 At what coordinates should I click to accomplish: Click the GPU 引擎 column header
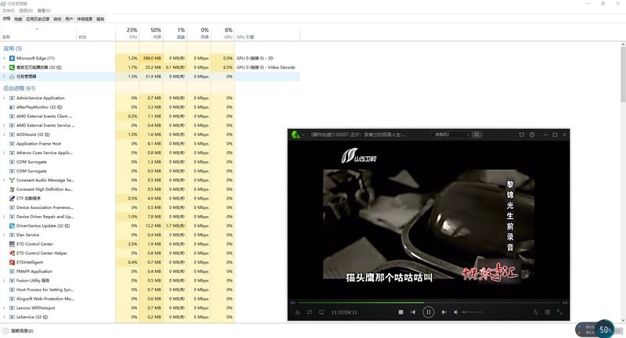tap(268, 33)
